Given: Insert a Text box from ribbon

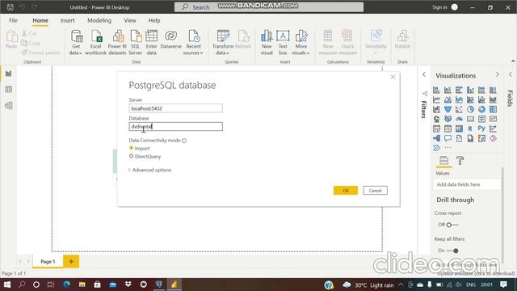Looking at the screenshot, I should click(x=283, y=42).
